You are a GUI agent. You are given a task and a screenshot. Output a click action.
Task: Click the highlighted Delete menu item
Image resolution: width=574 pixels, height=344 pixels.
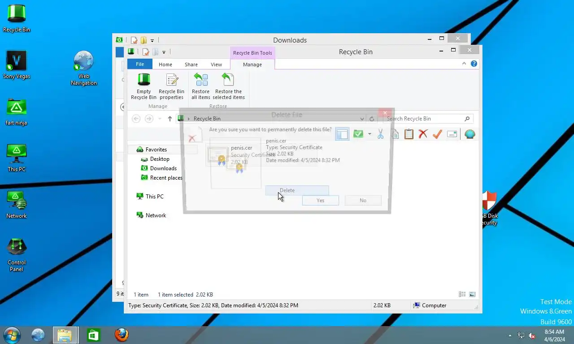tap(297, 190)
